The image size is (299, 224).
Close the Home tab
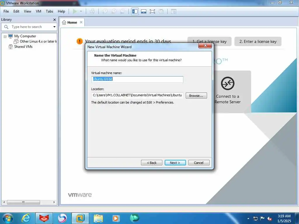click(x=81, y=22)
